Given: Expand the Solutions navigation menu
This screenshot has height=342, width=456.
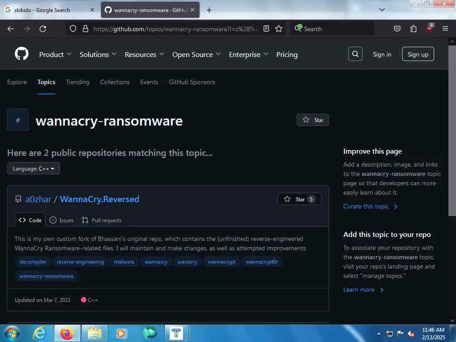Looking at the screenshot, I should coord(98,54).
